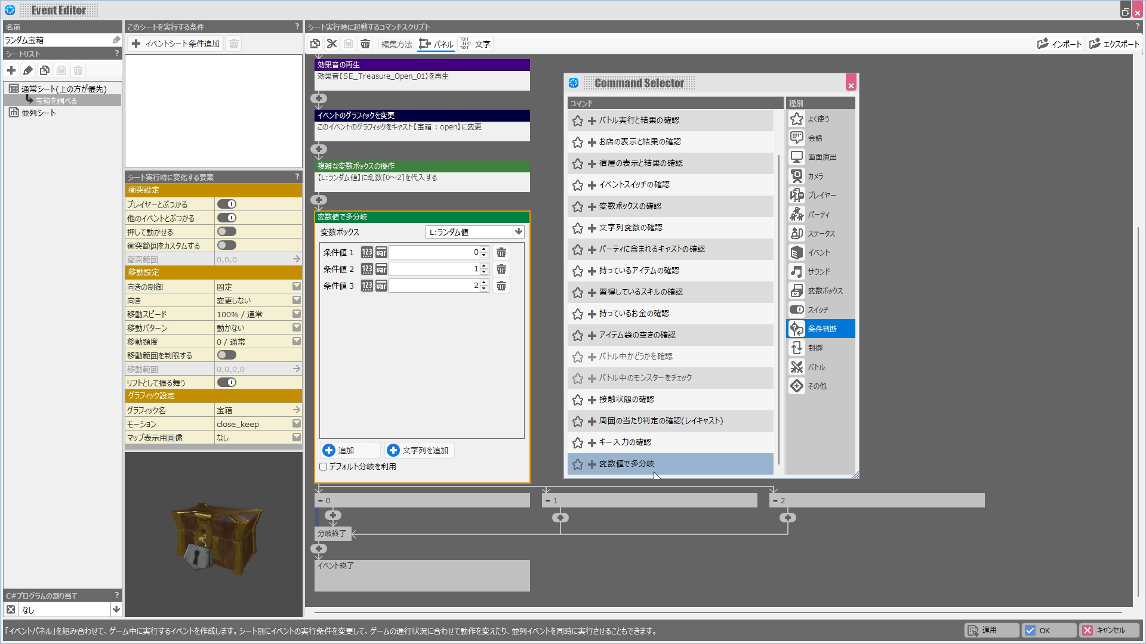Select the よく使う favorites category
Screen dimensions: 1146x644
[821, 119]
